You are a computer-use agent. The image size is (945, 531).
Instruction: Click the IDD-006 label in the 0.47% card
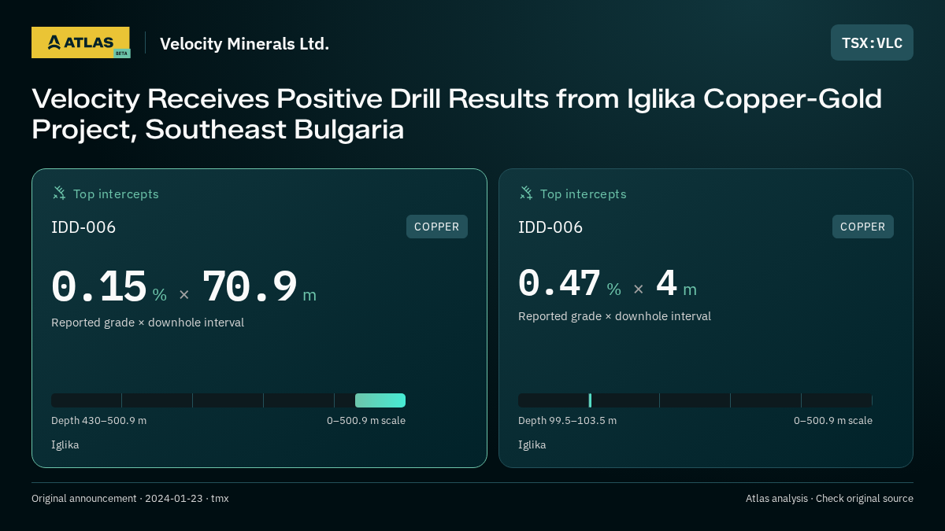[x=550, y=227]
